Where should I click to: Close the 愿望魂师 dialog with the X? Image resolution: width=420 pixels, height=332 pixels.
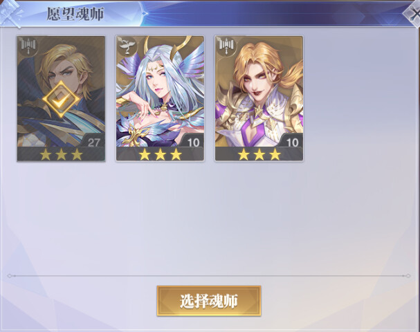(414, 15)
